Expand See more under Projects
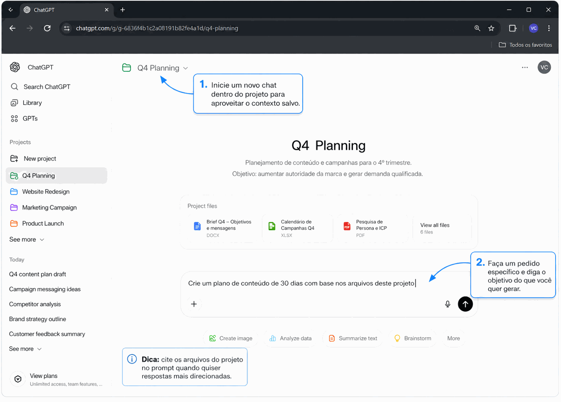The height and width of the screenshot is (402, 561). coord(26,239)
